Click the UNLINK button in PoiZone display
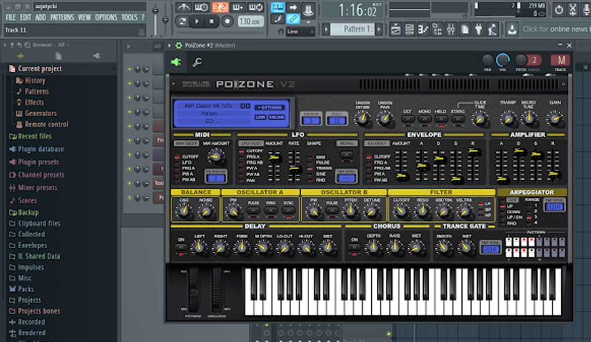 277,117
